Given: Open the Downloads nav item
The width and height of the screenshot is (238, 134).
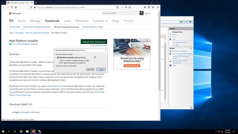Looking at the screenshot, I should pyautogui.click(x=52, y=21).
